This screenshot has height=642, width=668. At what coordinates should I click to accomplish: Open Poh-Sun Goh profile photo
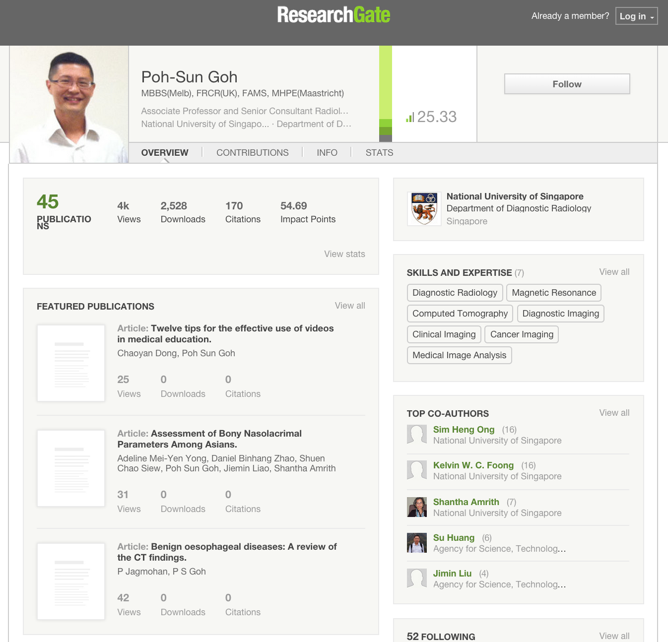(69, 104)
